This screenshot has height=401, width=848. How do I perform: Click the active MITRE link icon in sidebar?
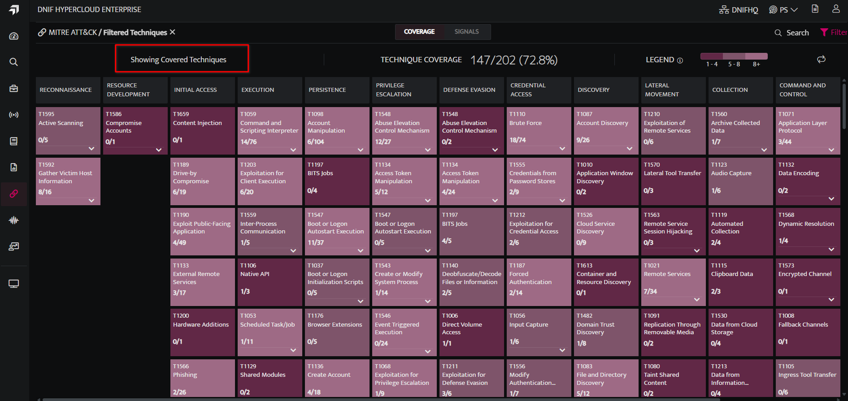pyautogui.click(x=14, y=194)
